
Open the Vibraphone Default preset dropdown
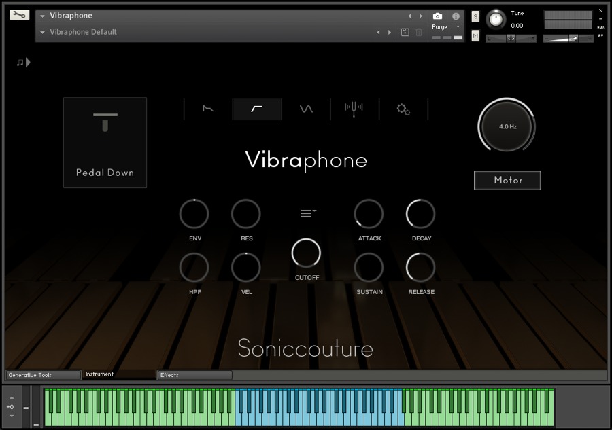click(43, 32)
